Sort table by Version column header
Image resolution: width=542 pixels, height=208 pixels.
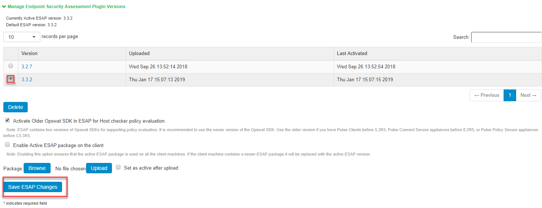pos(30,54)
